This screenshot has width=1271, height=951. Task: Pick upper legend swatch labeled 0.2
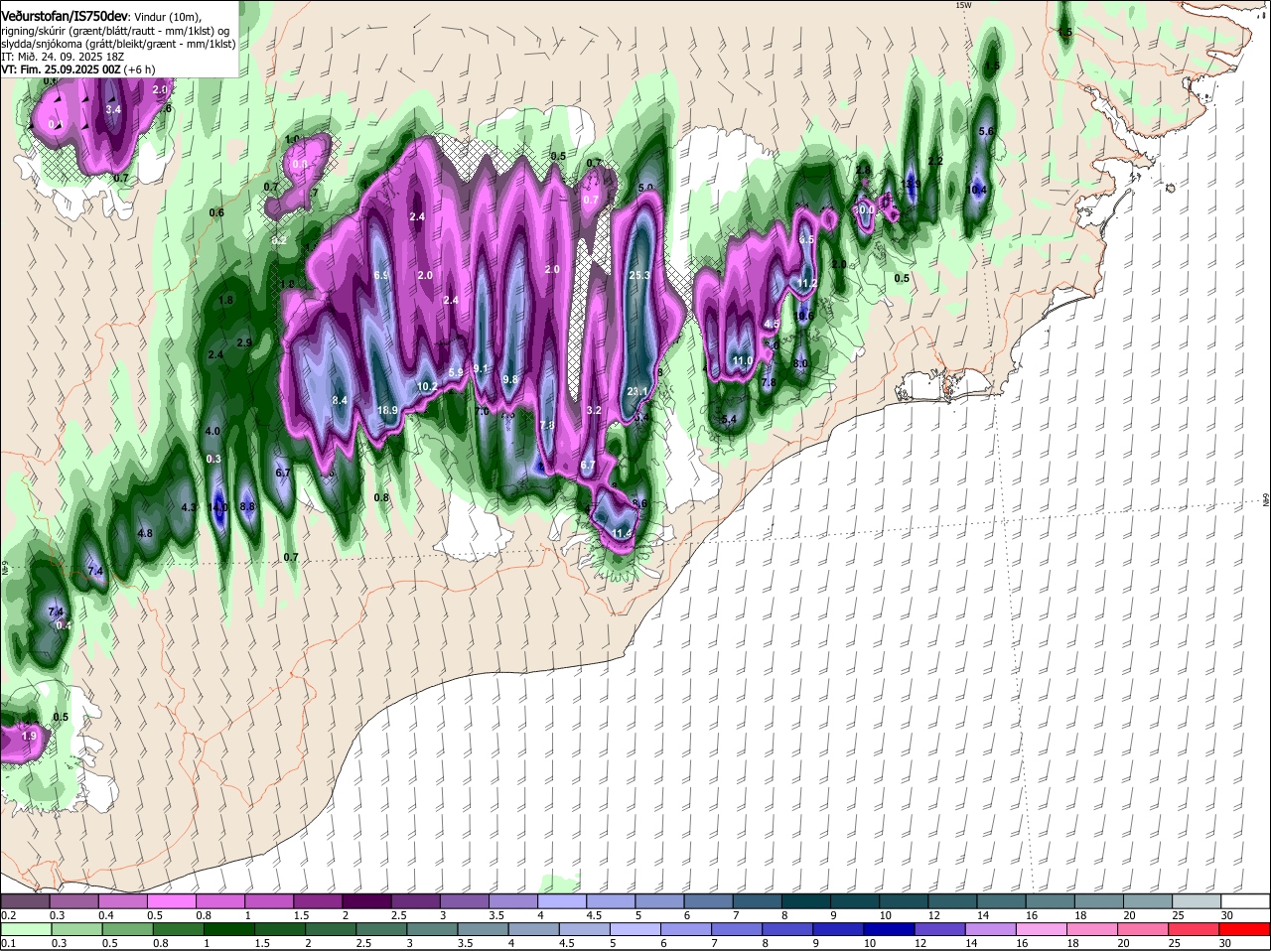pos(25,901)
